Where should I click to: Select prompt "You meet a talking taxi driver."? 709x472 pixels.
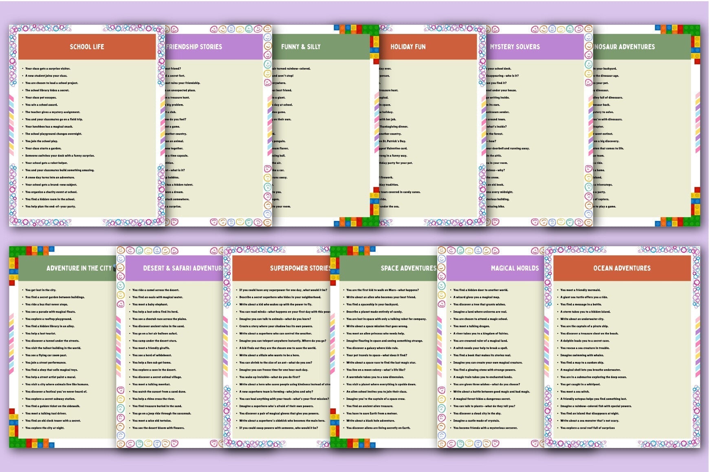[x=46, y=413]
